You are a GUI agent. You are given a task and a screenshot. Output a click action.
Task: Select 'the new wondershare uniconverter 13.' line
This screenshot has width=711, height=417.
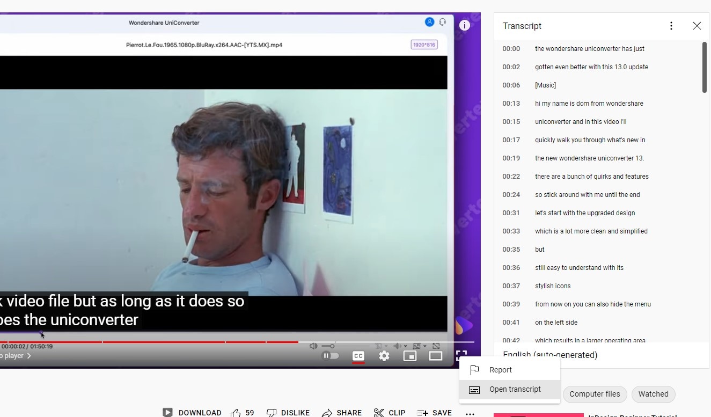pyautogui.click(x=598, y=158)
